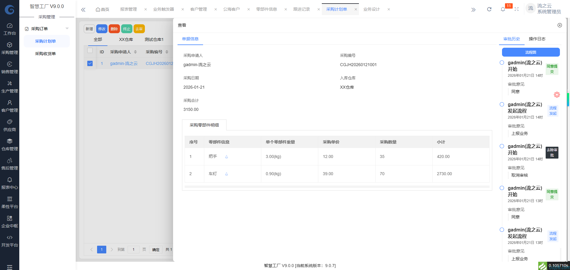The width and height of the screenshot is (570, 270).
Task: Select the 采购管理 sidebar icon
Action: coord(9,48)
